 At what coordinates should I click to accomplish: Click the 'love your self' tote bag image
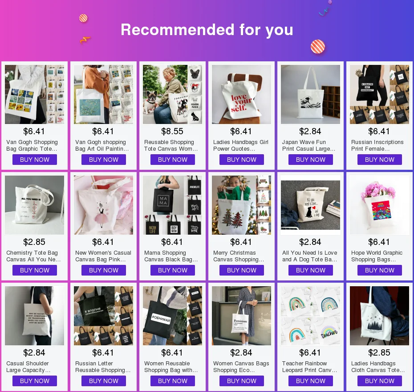pos(241,94)
